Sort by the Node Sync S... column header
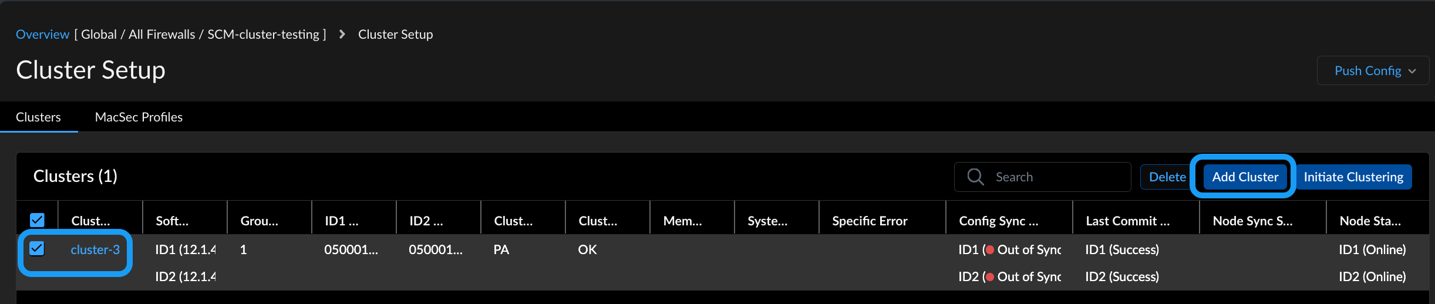 point(1252,221)
